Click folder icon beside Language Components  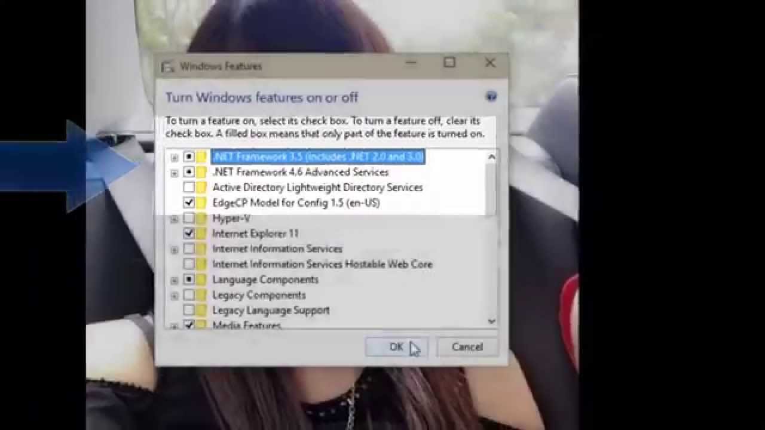[202, 279]
